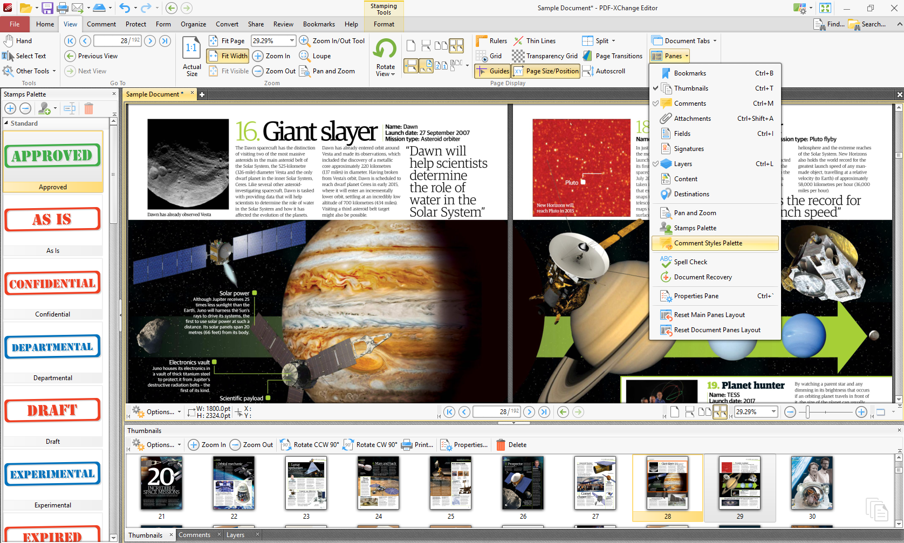Click next page arrow in bottom navigation bar
Screen dimensions: 904x543
coord(529,412)
